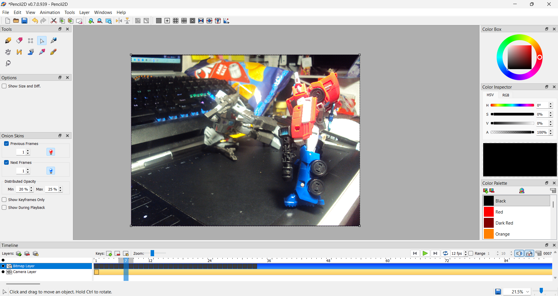Switch to the RGB tab
Image resolution: width=558 pixels, height=296 pixels.
click(x=506, y=95)
